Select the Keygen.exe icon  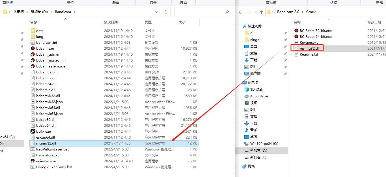tap(296, 42)
